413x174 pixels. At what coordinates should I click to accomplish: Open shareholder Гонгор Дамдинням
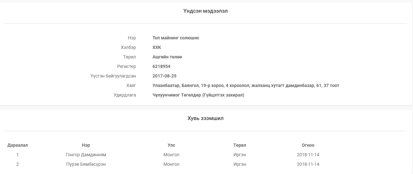[86, 155]
